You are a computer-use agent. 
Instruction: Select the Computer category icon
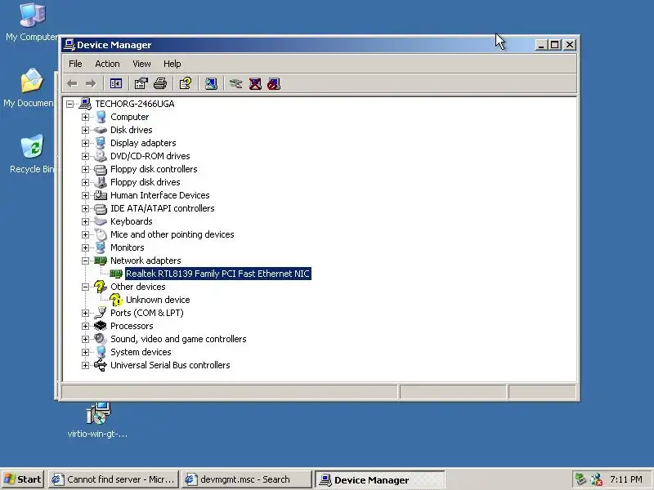(101, 117)
